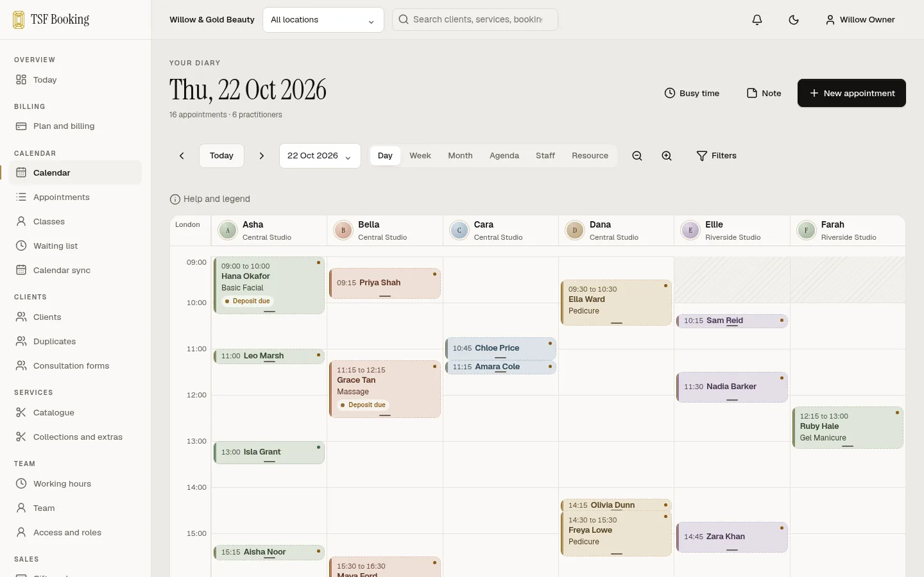Add Busy time to the diary
Viewport: 924px width, 577px height.
[x=692, y=93]
